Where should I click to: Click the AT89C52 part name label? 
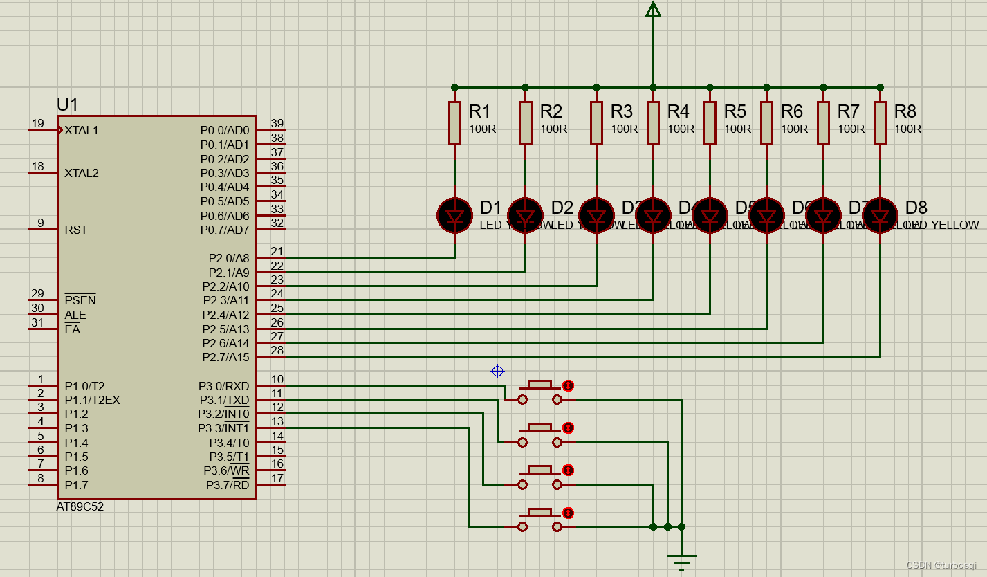pyautogui.click(x=80, y=506)
